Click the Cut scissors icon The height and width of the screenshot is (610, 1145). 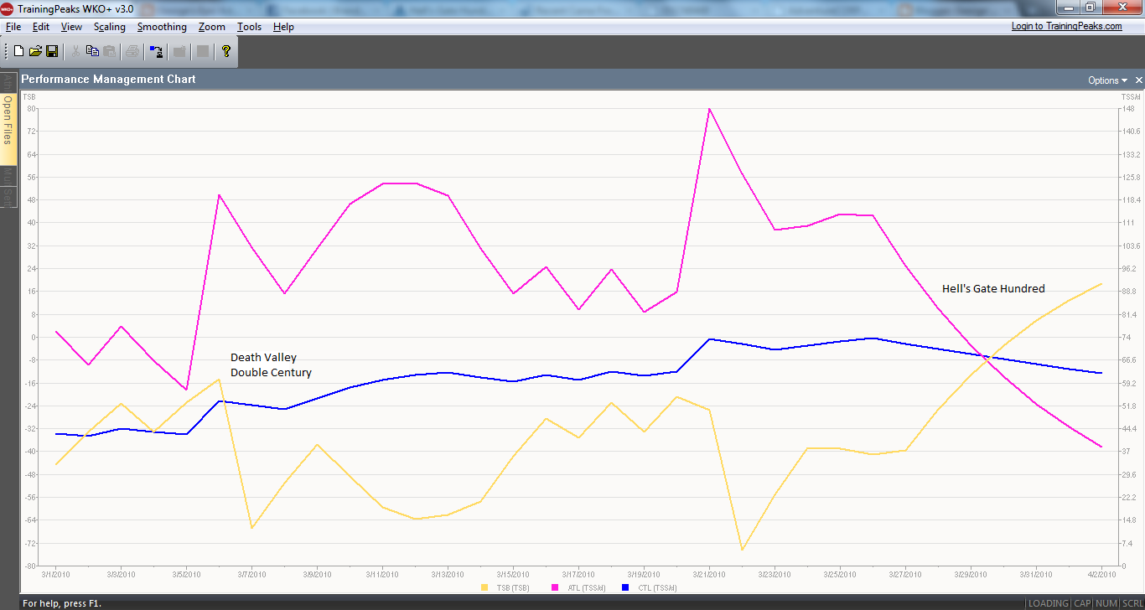coord(75,51)
